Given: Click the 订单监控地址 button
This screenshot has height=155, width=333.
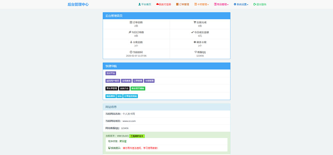Looking at the screenshot, I should tap(131, 96).
